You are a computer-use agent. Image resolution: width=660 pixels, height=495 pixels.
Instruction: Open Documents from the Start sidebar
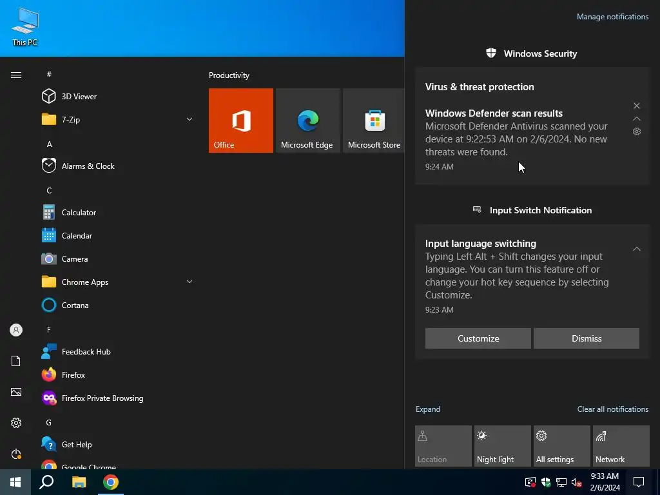(16, 361)
